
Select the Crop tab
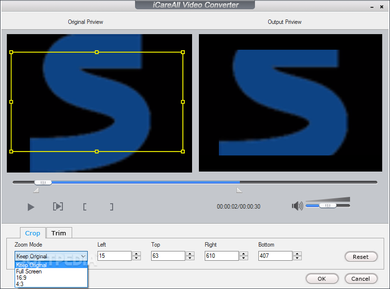[33, 233]
